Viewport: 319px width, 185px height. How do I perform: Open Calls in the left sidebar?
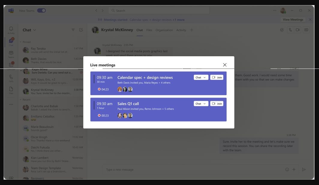click(x=11, y=78)
